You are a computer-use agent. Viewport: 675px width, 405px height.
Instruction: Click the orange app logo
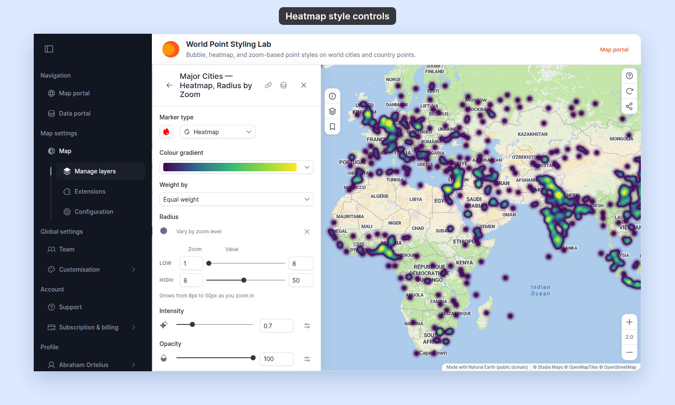coord(171,49)
